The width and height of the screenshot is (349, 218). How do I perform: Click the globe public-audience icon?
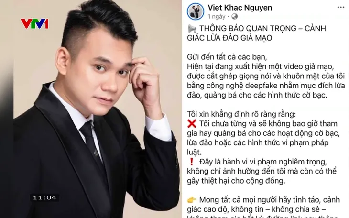coord(234,16)
